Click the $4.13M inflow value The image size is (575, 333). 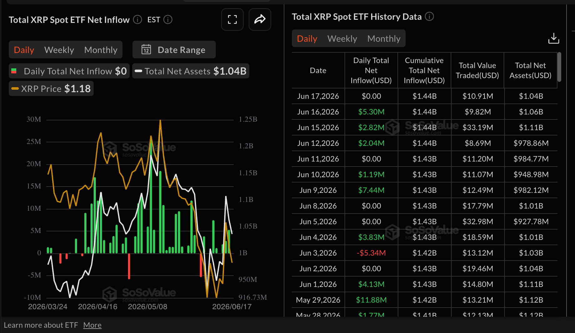(x=371, y=284)
